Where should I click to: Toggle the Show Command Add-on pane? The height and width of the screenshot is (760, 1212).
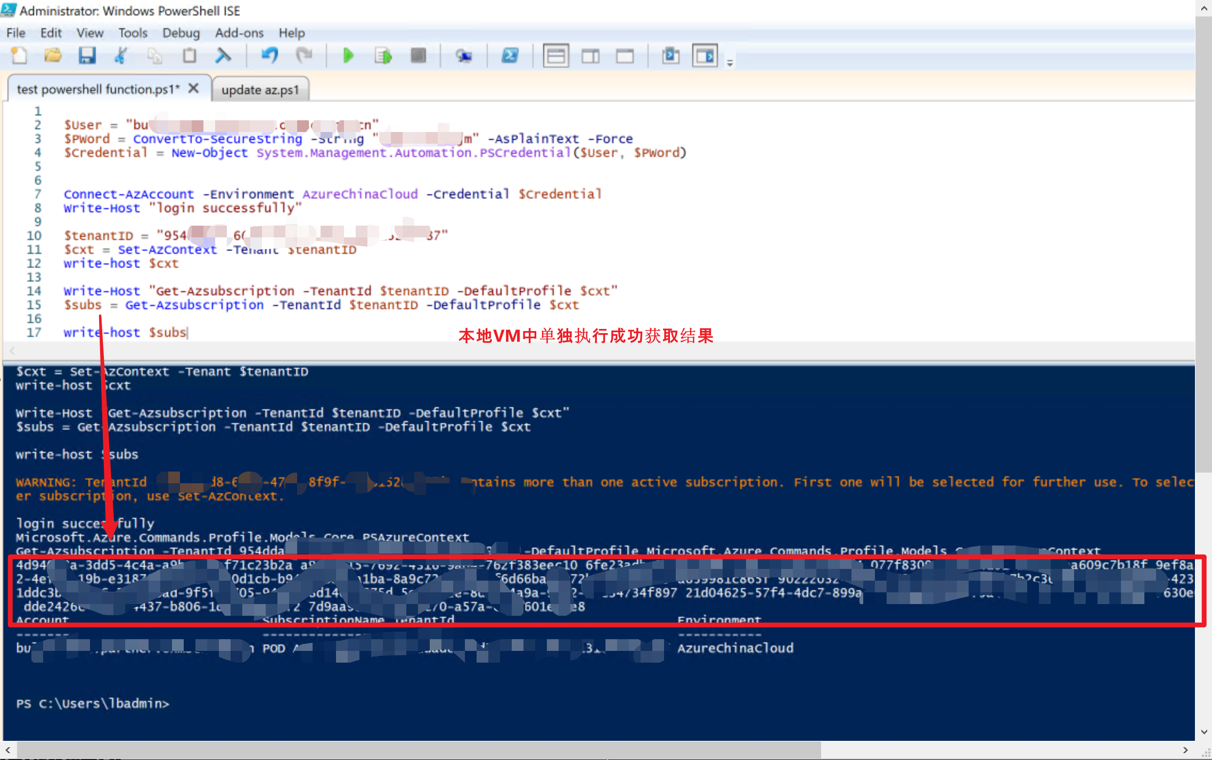click(705, 55)
